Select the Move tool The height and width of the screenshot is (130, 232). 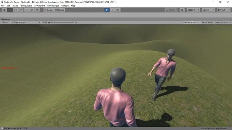[10, 10]
